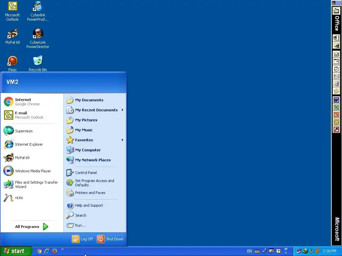The image size is (342, 256).
Task: Launch nLite from the Start menu
Action: [x=32, y=198]
